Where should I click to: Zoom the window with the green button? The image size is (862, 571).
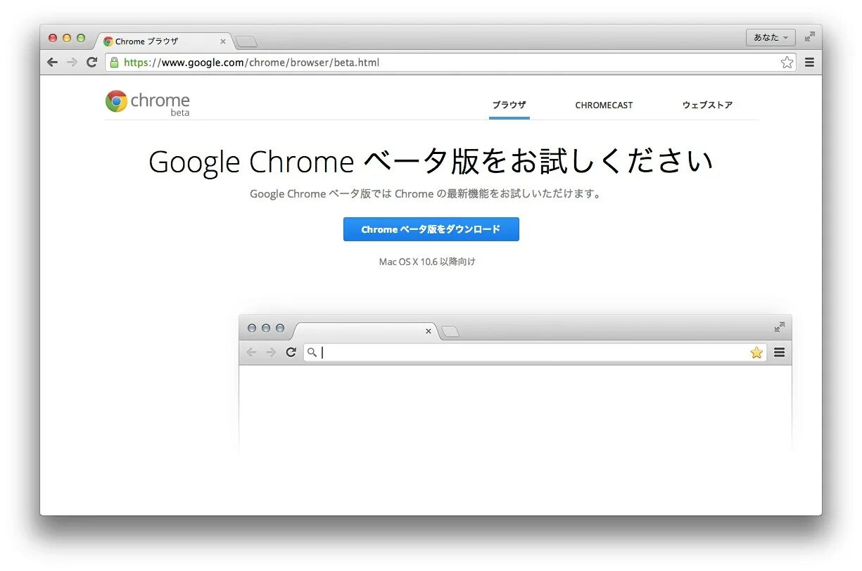[81, 38]
